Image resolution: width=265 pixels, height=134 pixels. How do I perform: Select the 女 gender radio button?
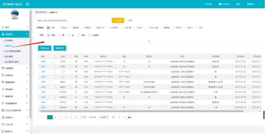tap(69, 35)
